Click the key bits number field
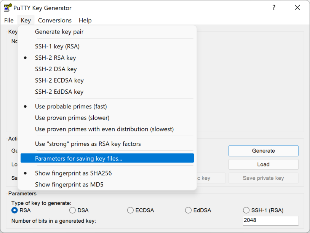Screen dimensions: 310x233 coord(270,221)
